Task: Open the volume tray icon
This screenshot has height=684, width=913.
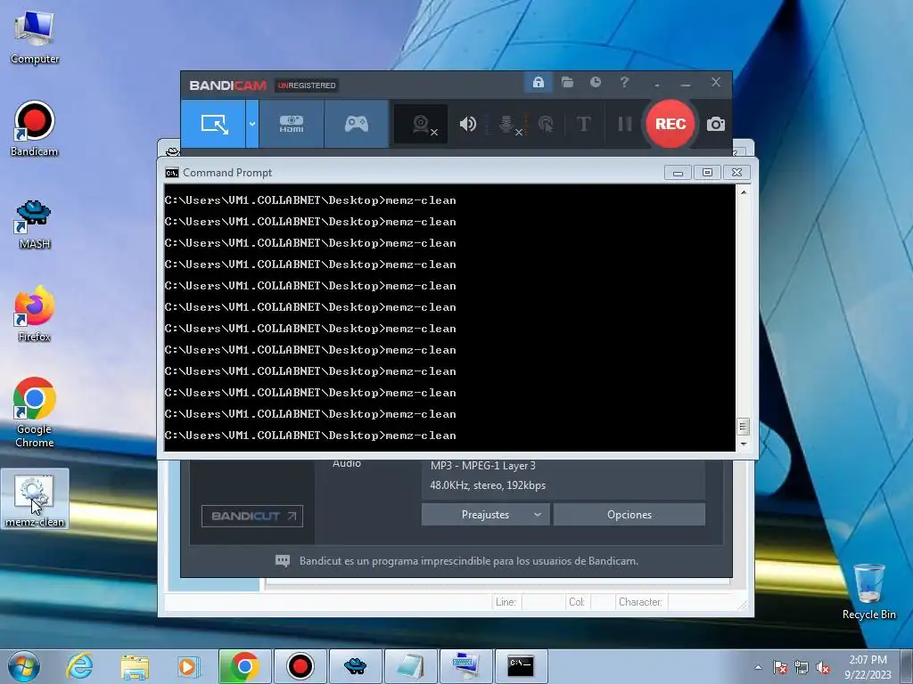Action: 823,667
